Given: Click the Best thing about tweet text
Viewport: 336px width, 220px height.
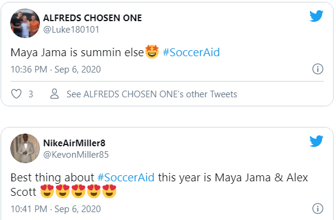Looking at the screenshot, I should point(159,184).
